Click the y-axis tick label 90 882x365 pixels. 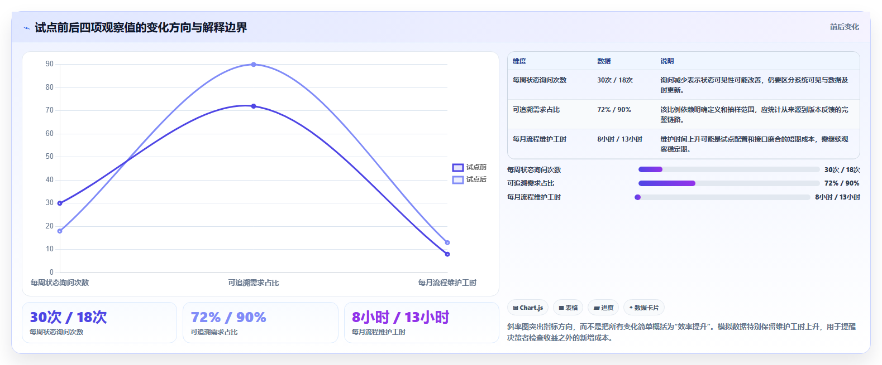(x=50, y=64)
